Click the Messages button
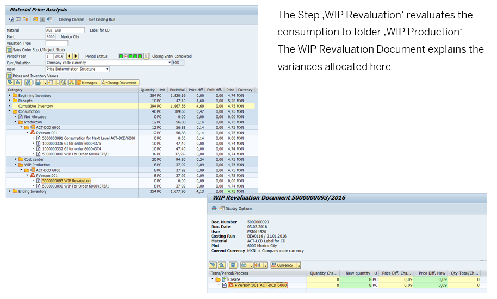Image resolution: width=497 pixels, height=299 pixels. [x=89, y=83]
